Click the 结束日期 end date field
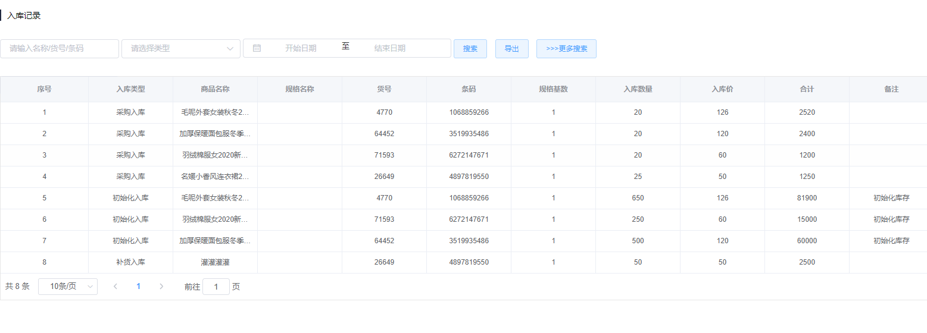 [x=390, y=48]
